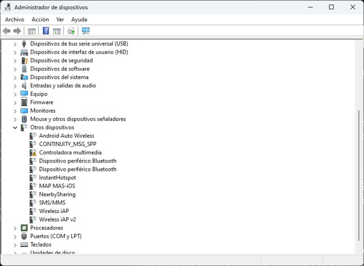The height and width of the screenshot is (266, 364).
Task: Select the Wireless iAP device entry
Action: pyautogui.click(x=54, y=211)
